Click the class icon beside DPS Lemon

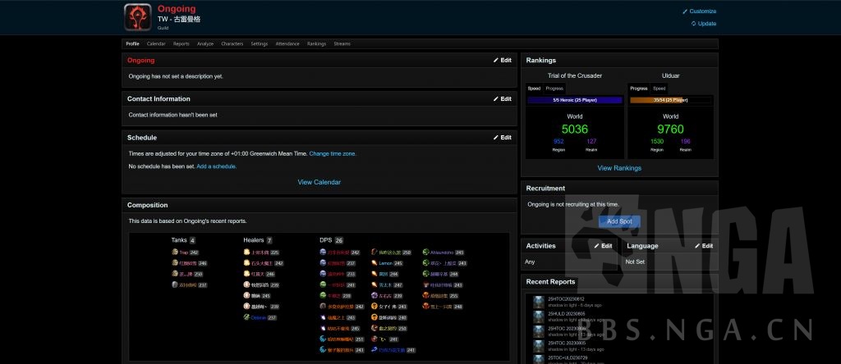(x=374, y=263)
